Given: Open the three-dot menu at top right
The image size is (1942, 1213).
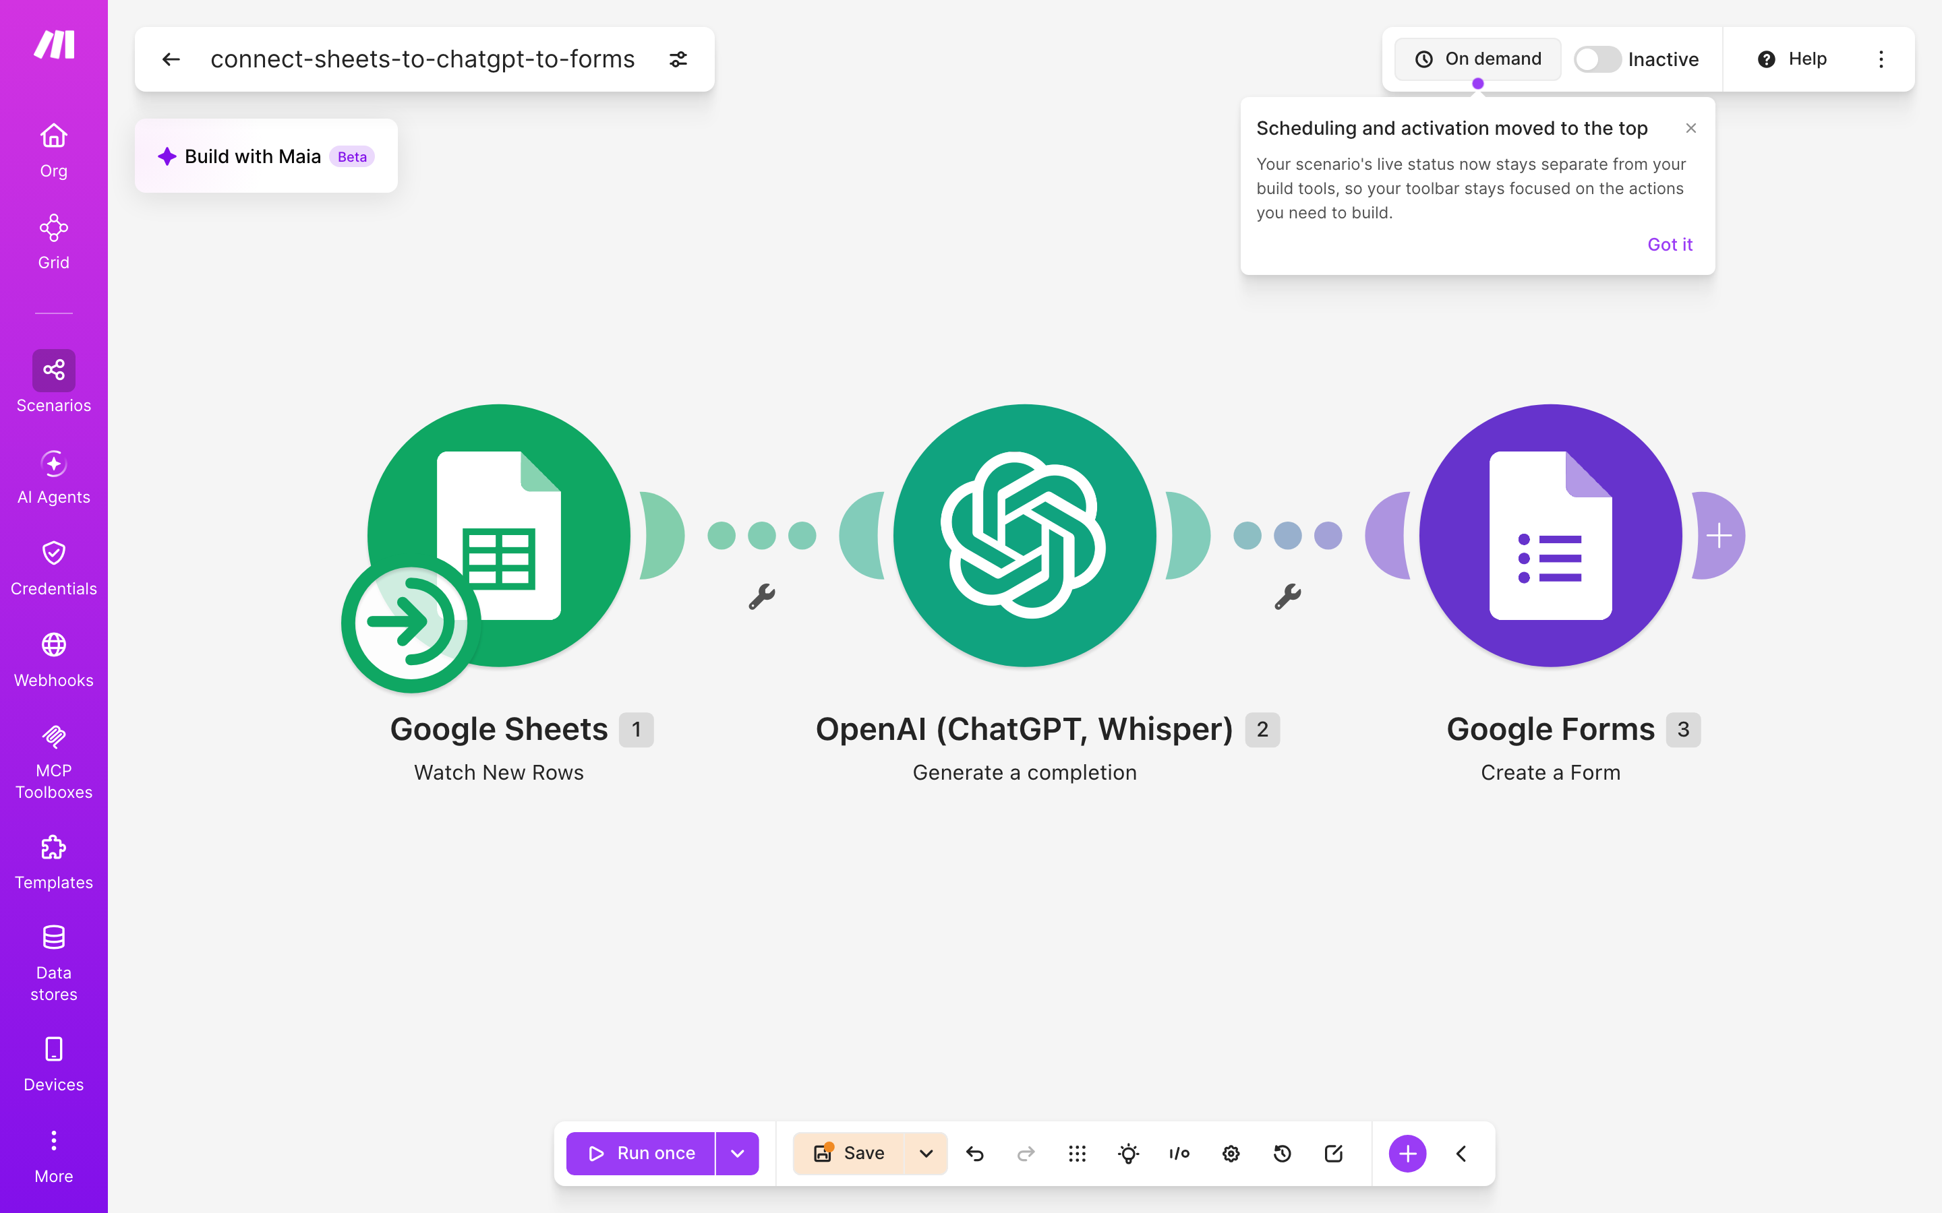Looking at the screenshot, I should pyautogui.click(x=1881, y=59).
